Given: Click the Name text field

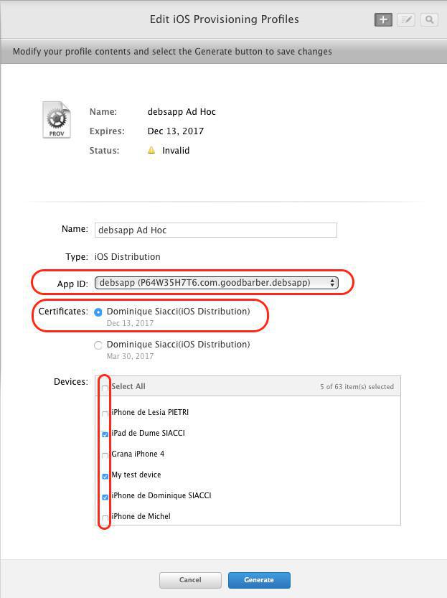Looking at the screenshot, I should point(215,230).
